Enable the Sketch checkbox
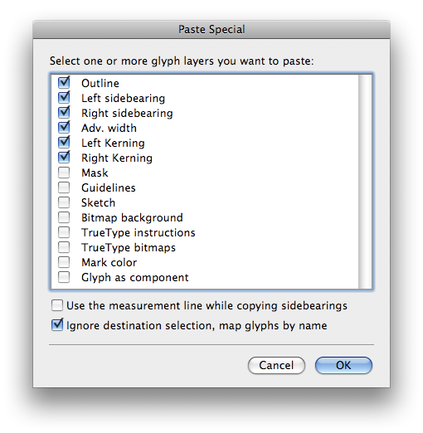The height and width of the screenshot is (433, 423). pyautogui.click(x=64, y=202)
